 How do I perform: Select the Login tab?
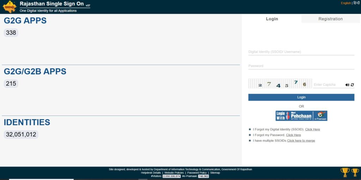tap(272, 19)
